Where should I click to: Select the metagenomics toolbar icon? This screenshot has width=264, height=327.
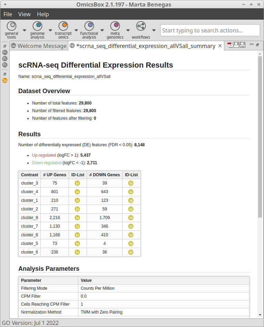115,26
